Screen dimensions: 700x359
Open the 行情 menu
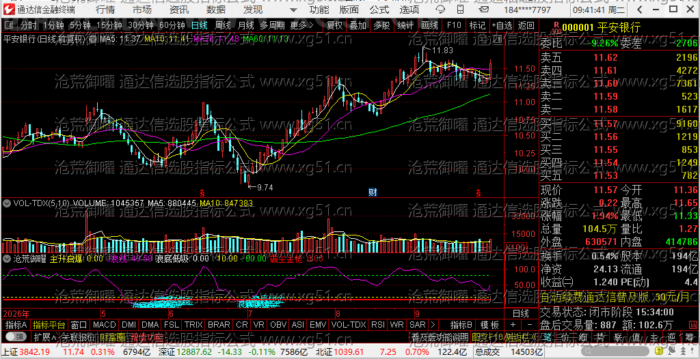pos(105,10)
